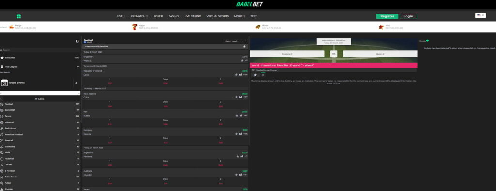Click the Login button
The image size is (496, 191).
click(x=408, y=16)
